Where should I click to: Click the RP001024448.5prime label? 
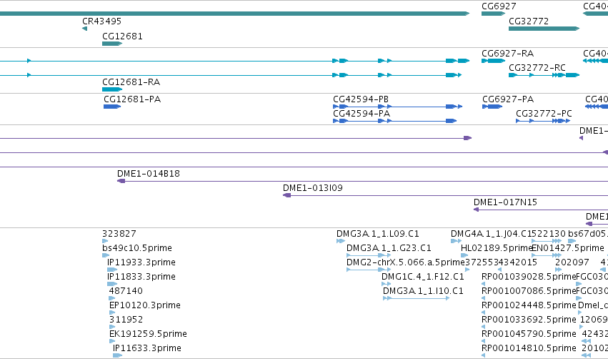(529, 305)
